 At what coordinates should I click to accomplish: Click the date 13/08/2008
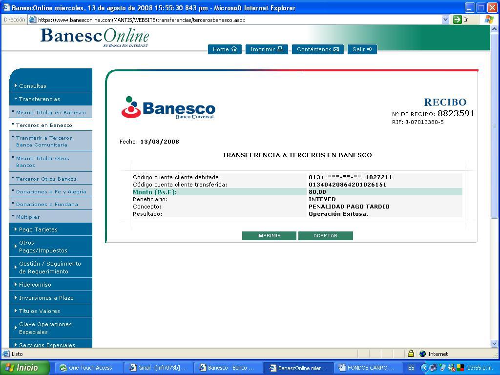tap(160, 142)
